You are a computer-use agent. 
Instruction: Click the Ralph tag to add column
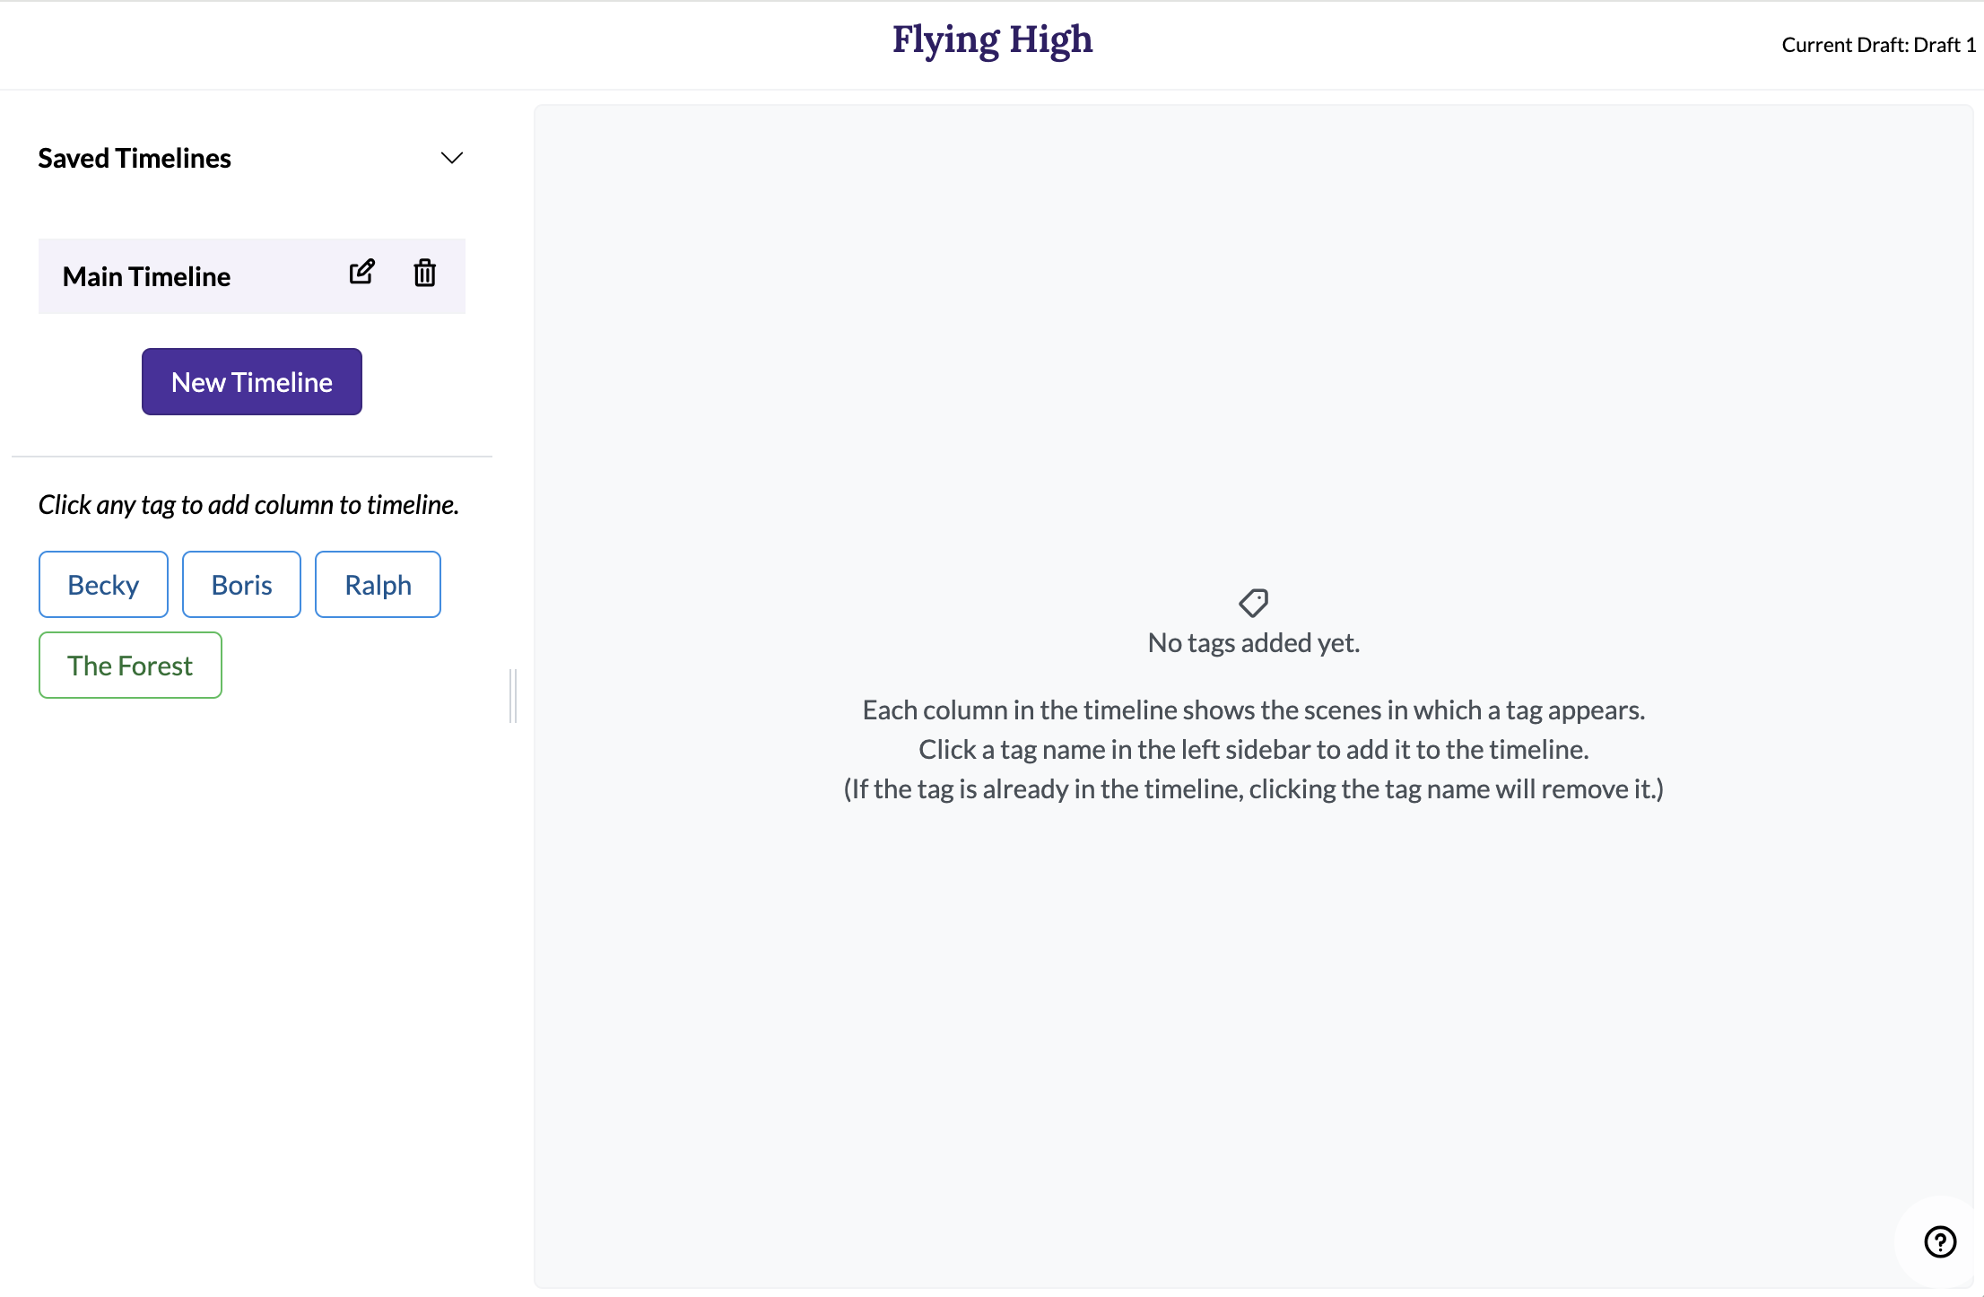(x=378, y=585)
